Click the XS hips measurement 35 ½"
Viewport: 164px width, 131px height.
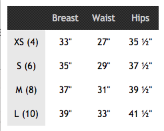pos(140,42)
